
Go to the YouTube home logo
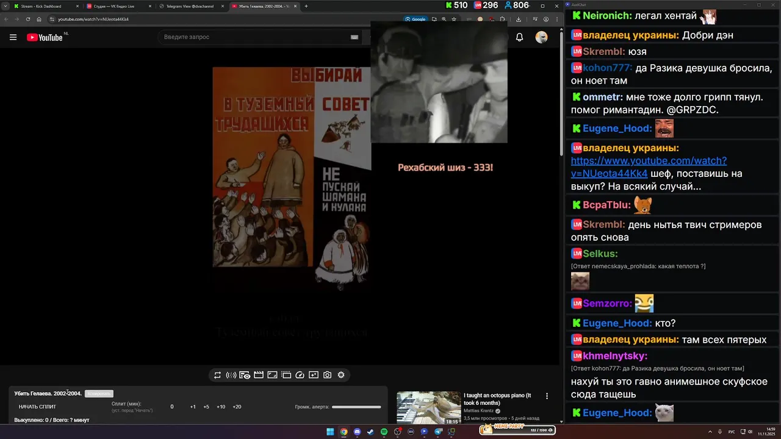click(45, 37)
